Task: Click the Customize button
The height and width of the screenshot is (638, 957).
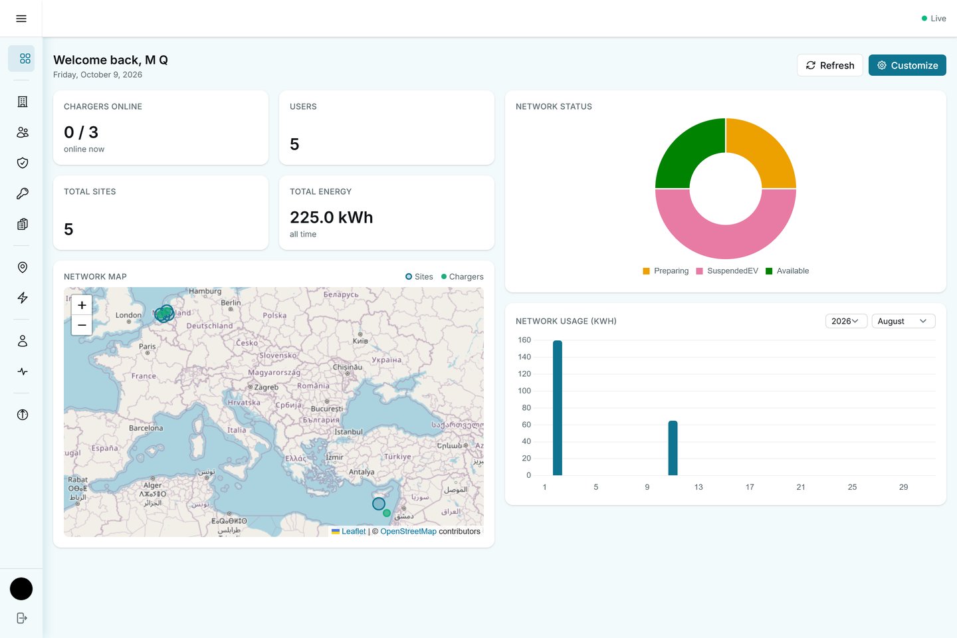Action: pos(907,65)
